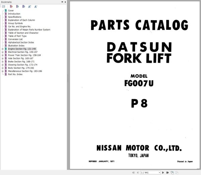Select the Specifications bookmark
201x175 pixels.
pyautogui.click(x=15, y=17)
